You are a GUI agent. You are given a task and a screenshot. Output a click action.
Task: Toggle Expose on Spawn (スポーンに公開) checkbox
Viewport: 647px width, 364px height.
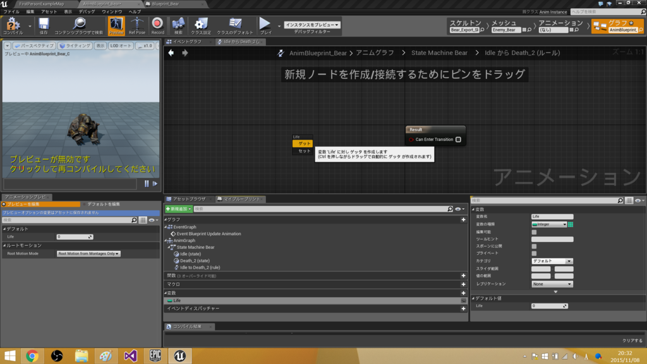(534, 246)
